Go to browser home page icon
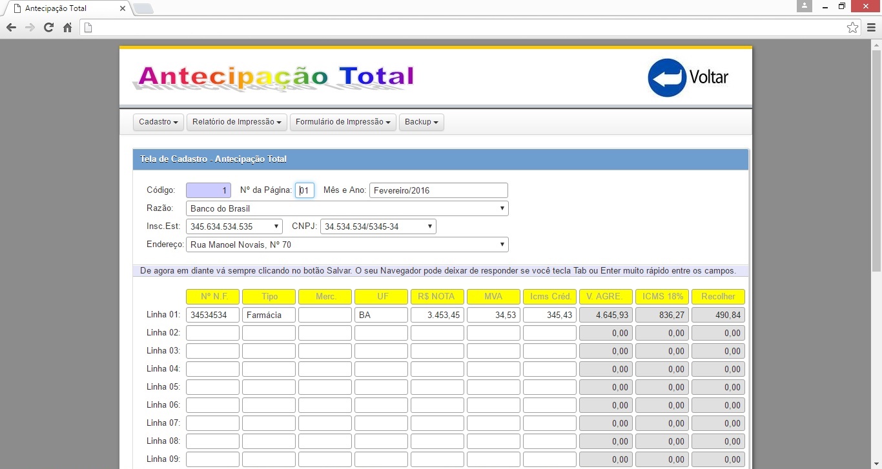Viewport: 882px width, 469px height. pos(67,28)
